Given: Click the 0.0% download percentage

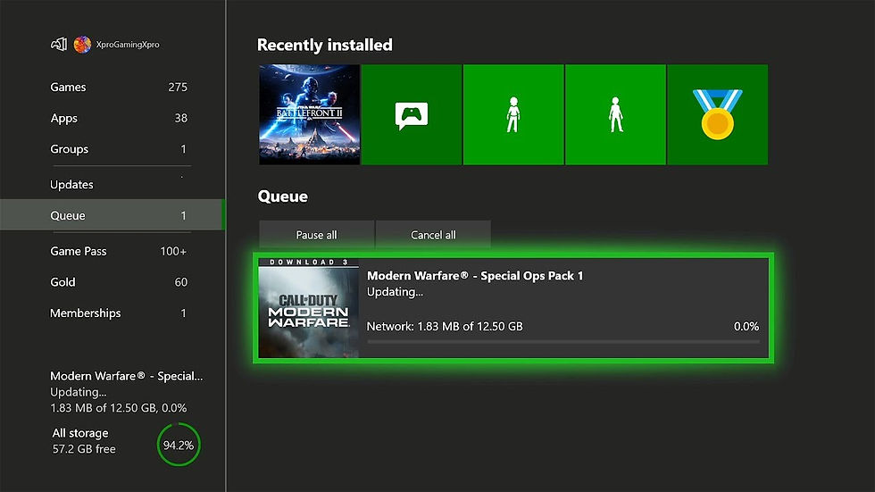Looking at the screenshot, I should (x=746, y=326).
